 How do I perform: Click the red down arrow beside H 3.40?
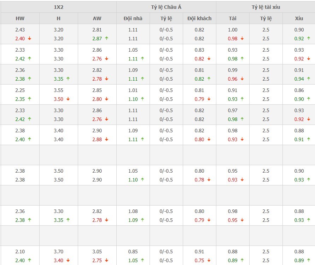(68, 260)
